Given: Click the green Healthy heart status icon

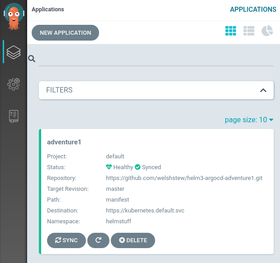Looking at the screenshot, I should 109,167.
